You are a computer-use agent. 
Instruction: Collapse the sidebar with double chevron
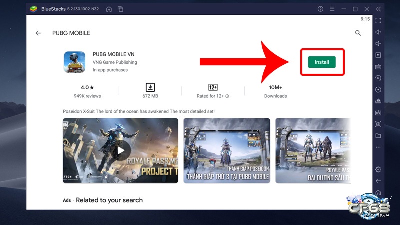pos(378,9)
